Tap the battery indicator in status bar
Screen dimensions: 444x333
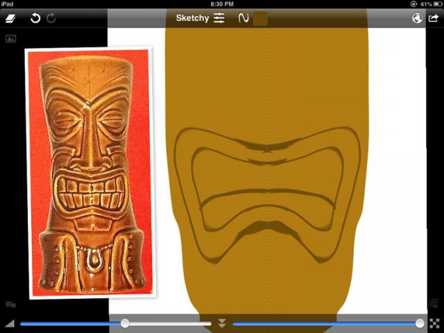(434, 4)
